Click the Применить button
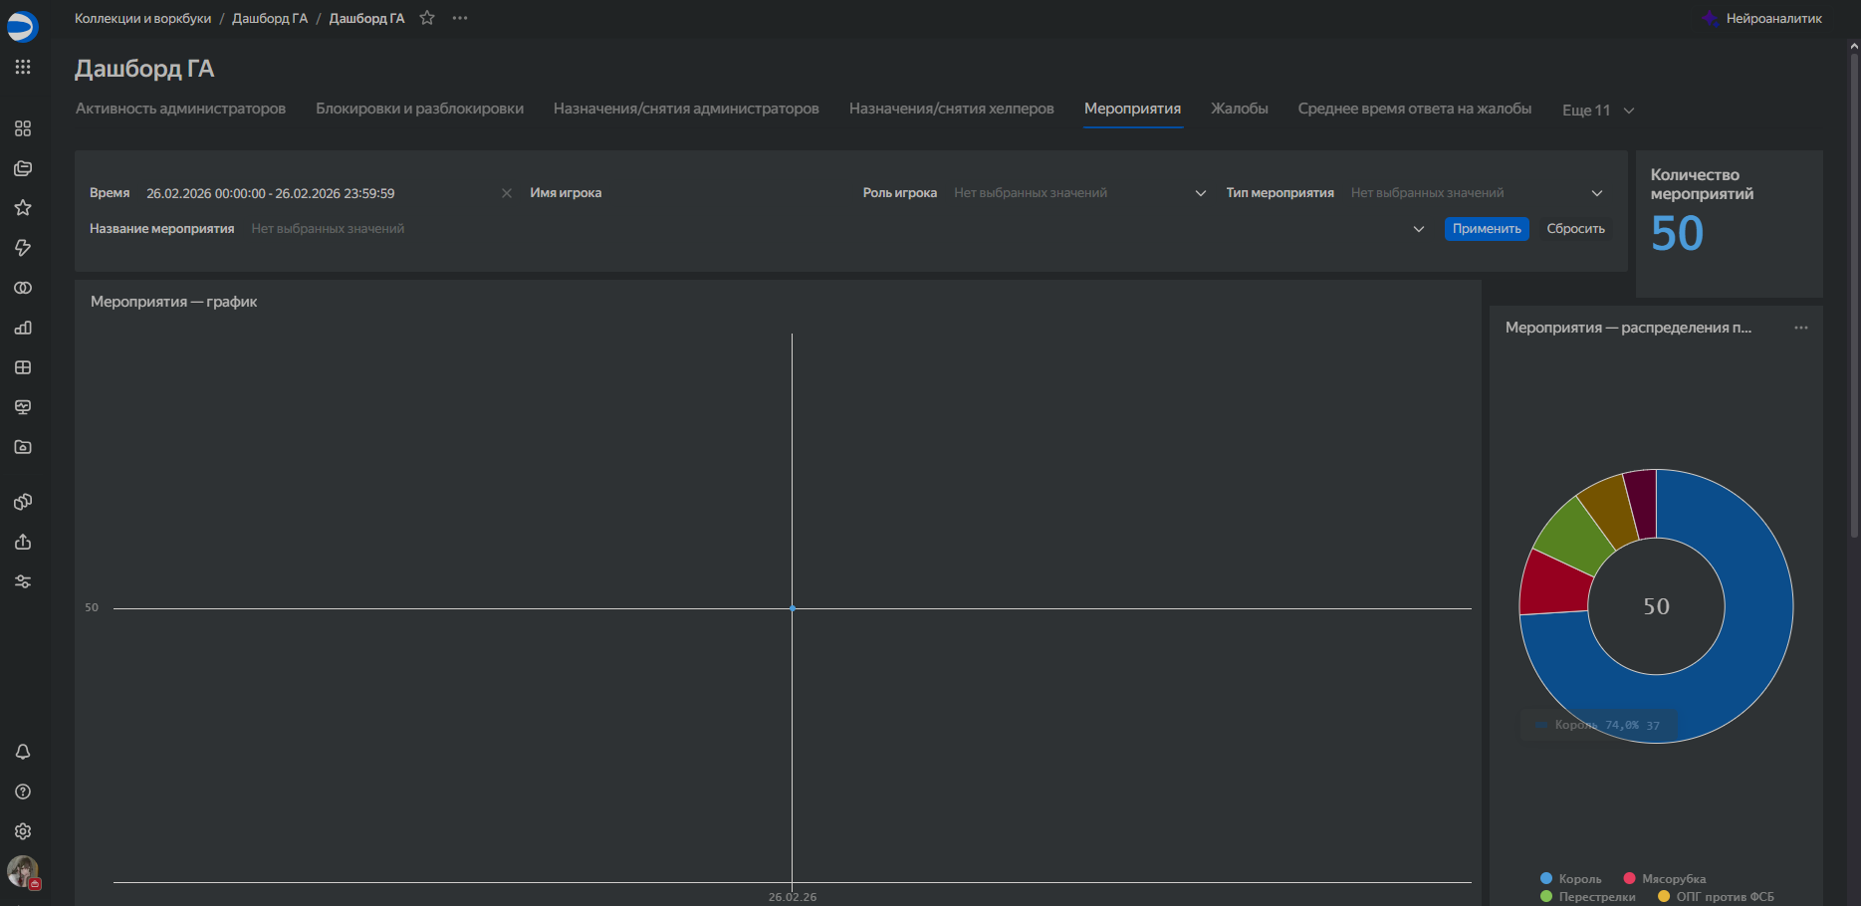The height and width of the screenshot is (906, 1861). tap(1486, 229)
